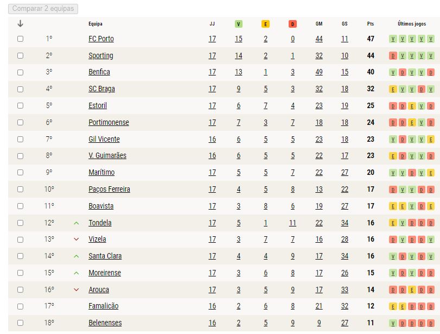Click the red D losses column header

tap(292, 24)
